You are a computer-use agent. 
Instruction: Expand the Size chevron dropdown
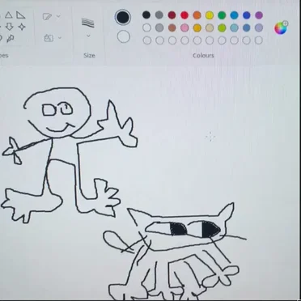(x=88, y=36)
